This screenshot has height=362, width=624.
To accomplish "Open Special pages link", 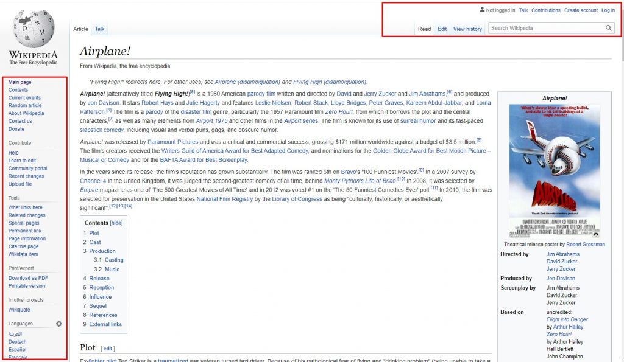I will click(24, 223).
